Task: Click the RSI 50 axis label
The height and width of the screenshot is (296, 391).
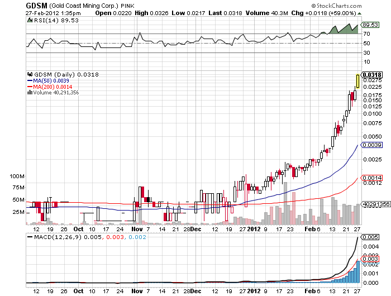Action: 366,44
